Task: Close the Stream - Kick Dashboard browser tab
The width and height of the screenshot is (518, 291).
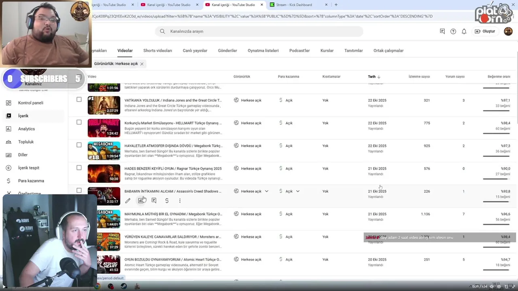Action: pyautogui.click(x=327, y=5)
